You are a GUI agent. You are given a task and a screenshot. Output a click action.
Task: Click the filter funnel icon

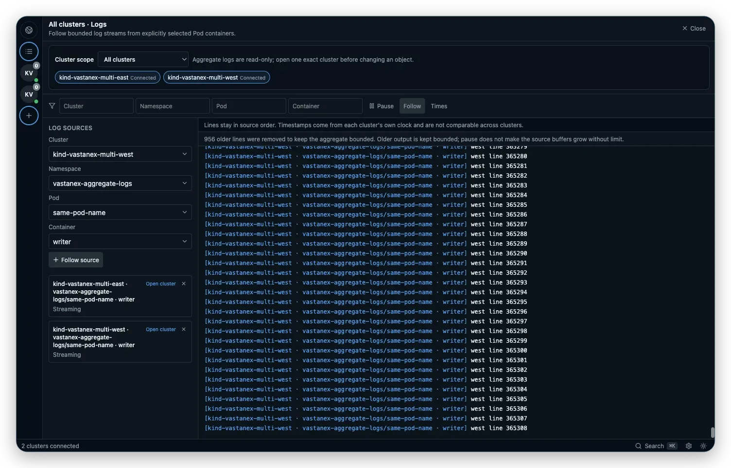(x=52, y=106)
